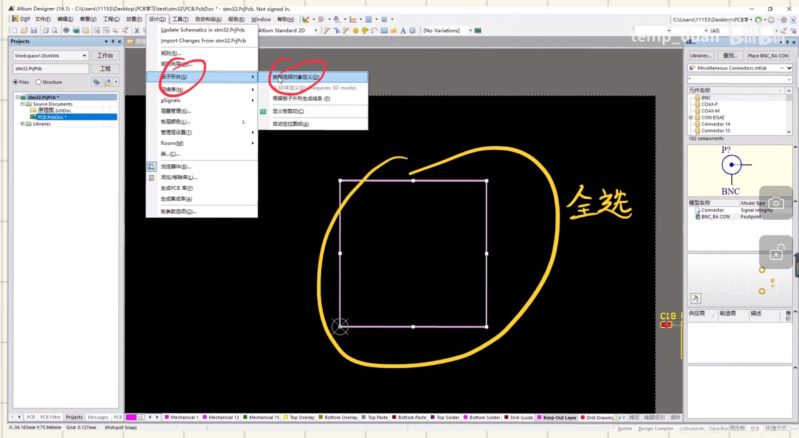Click the Place BNC_RA CON button
799x438 pixels.
[x=768, y=56]
